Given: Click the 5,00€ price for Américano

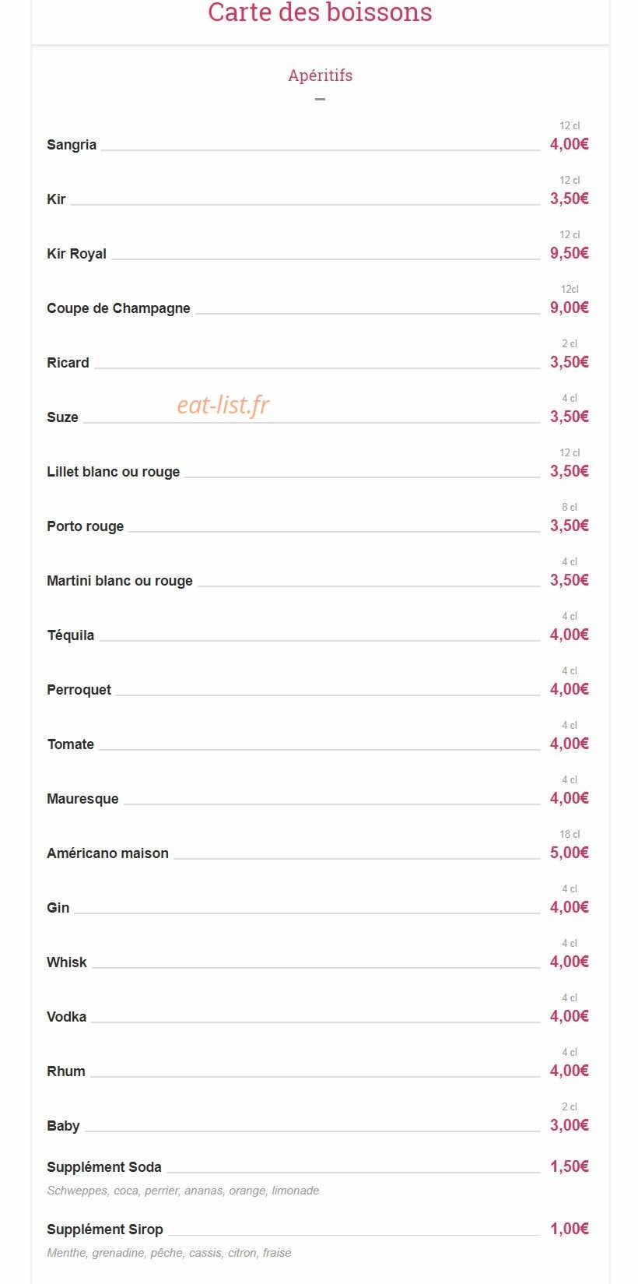Looking at the screenshot, I should [570, 853].
